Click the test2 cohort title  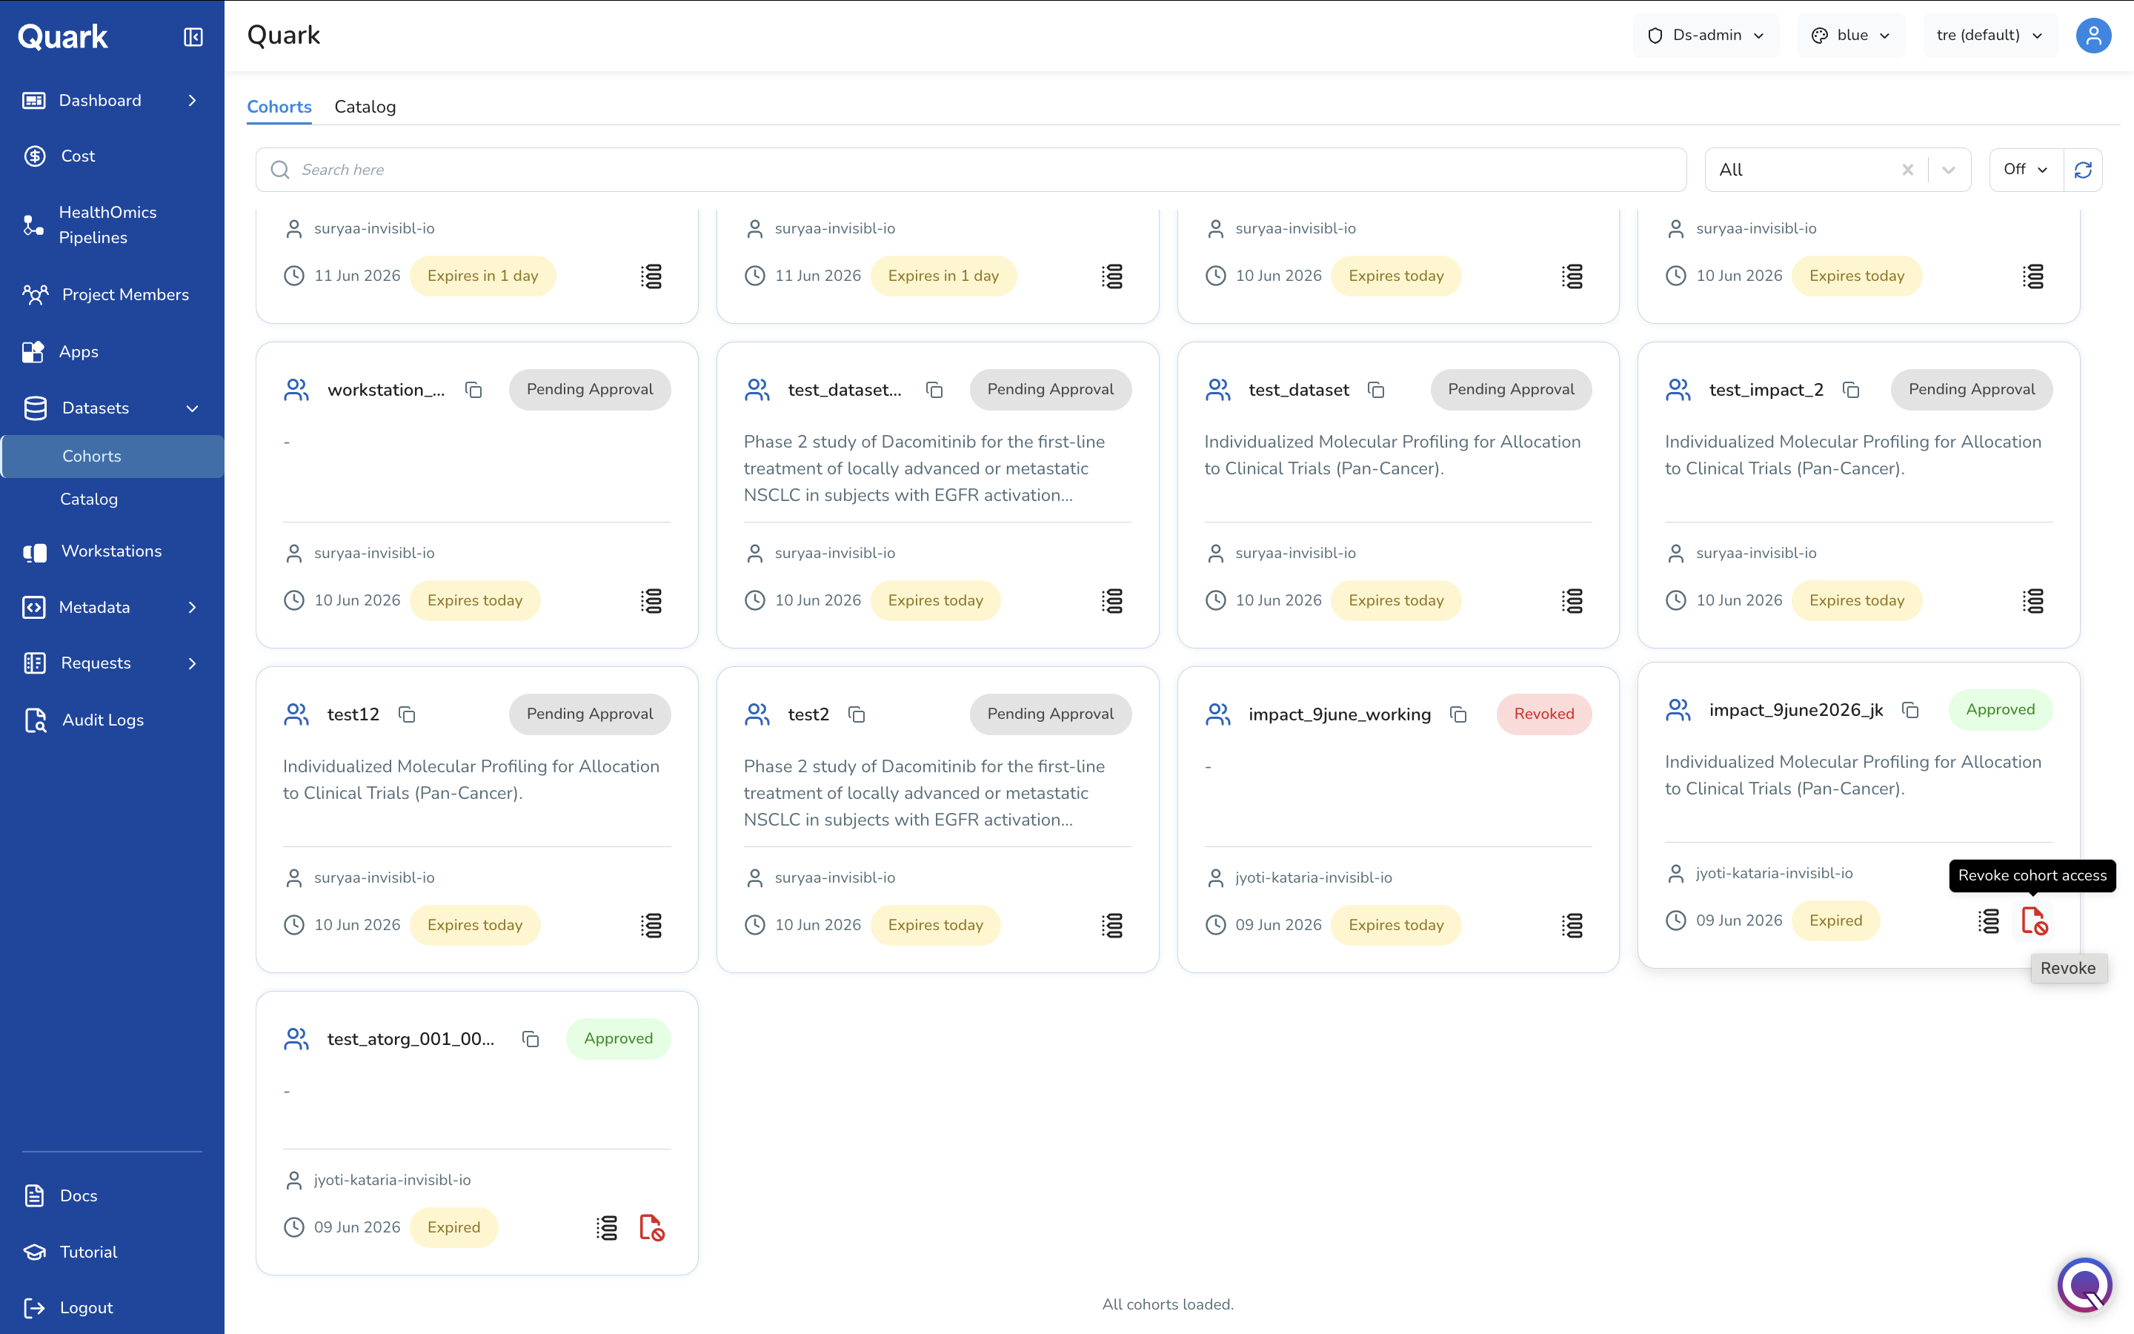click(x=808, y=714)
